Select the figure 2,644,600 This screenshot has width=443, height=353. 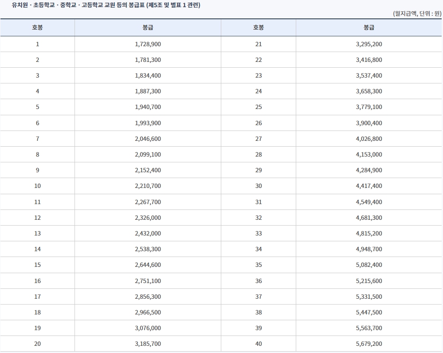(x=148, y=265)
